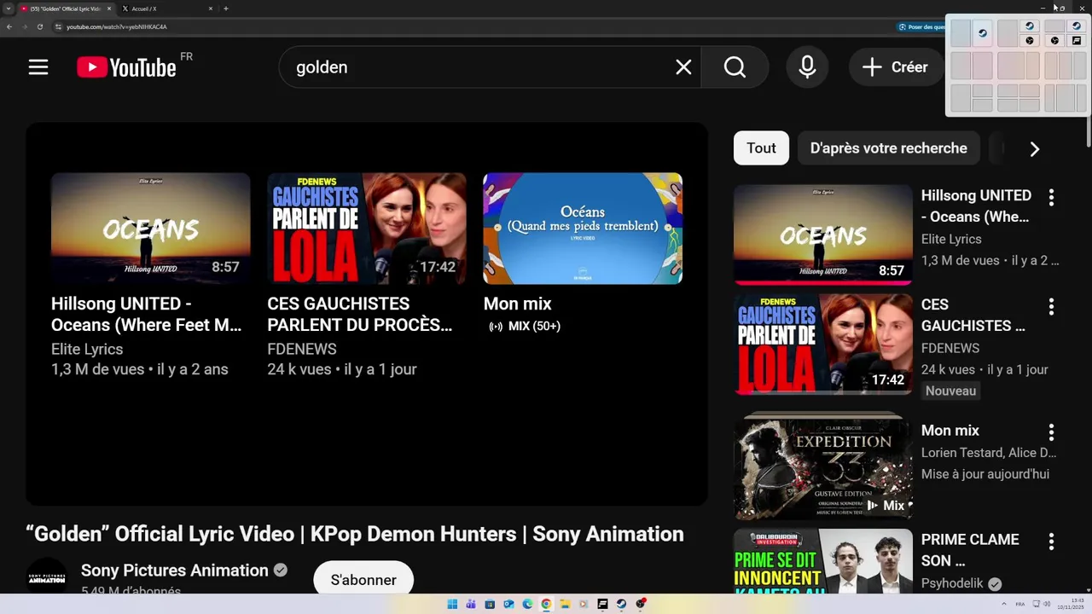
Task: Open the endscreen Mon mix title
Action: (518, 304)
